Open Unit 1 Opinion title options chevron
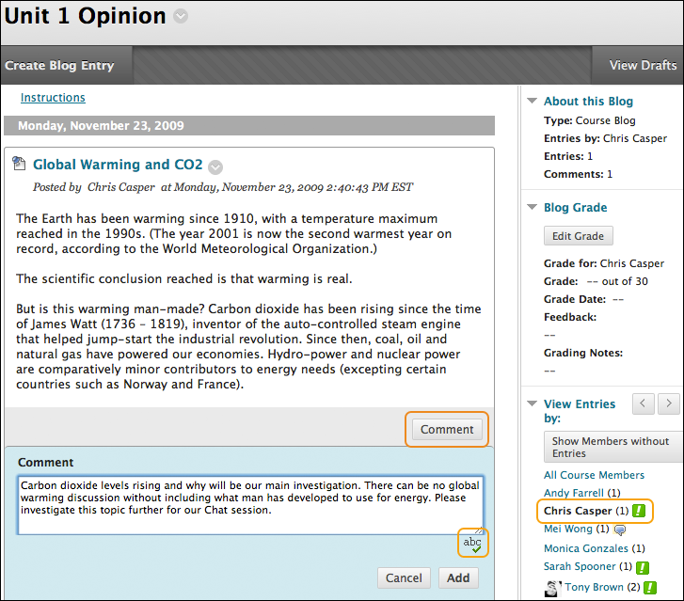 click(x=181, y=17)
